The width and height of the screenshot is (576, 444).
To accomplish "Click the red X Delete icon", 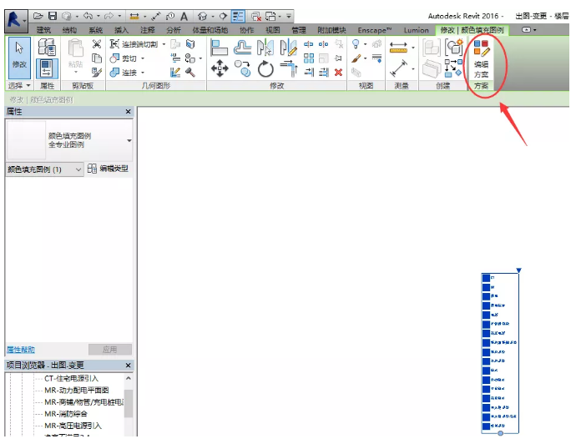I will pyautogui.click(x=338, y=73).
